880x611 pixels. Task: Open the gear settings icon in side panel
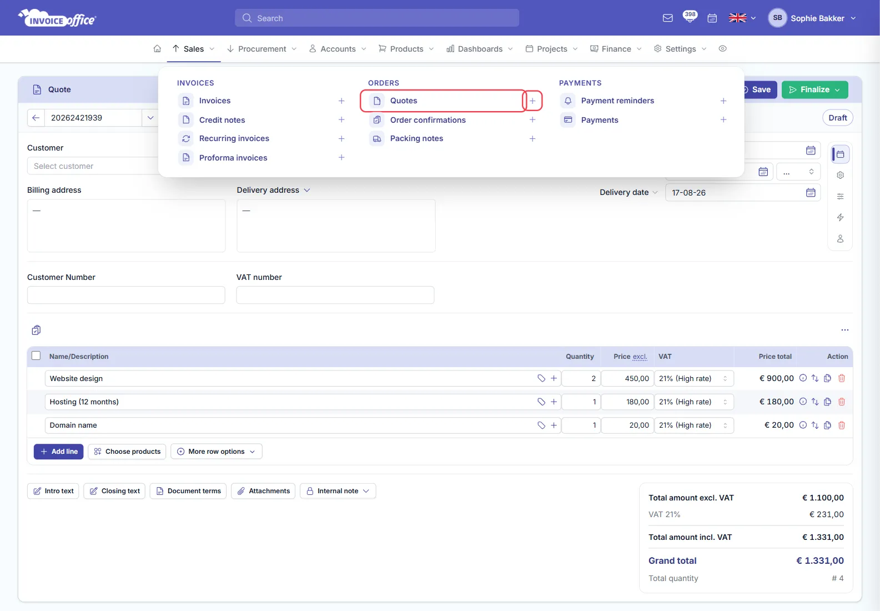[x=840, y=176]
